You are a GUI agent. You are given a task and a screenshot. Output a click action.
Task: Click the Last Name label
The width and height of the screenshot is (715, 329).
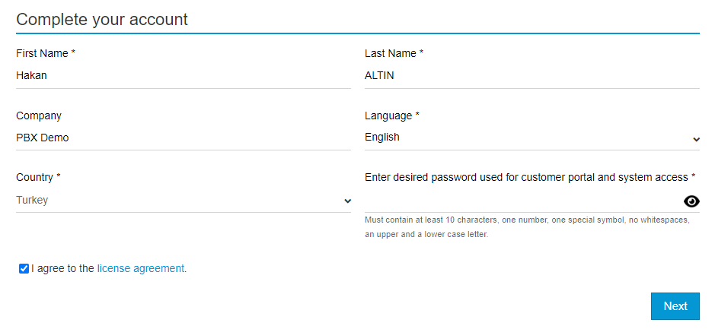394,53
